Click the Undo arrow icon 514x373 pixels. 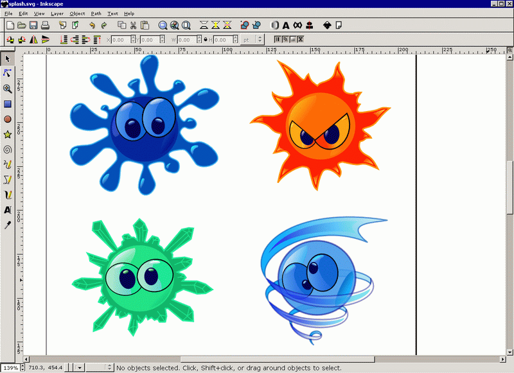92,25
